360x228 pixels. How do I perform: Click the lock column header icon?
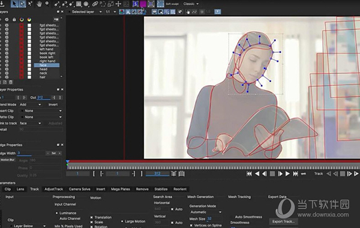(14, 20)
